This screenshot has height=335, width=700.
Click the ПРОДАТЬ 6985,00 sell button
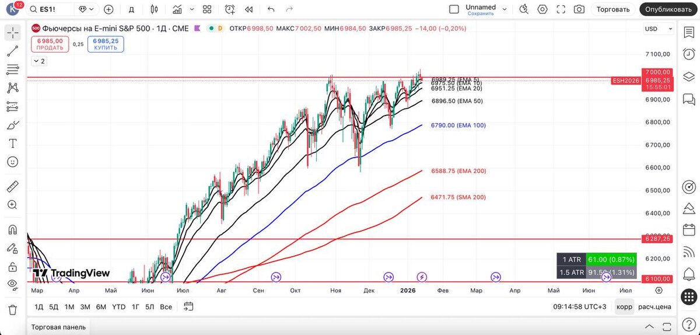[50, 44]
